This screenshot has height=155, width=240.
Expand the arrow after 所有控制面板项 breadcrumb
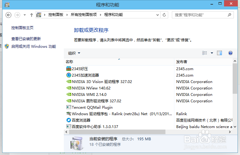pyautogui.click(x=101, y=15)
